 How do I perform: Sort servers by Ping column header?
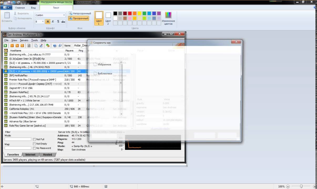pos(81,50)
